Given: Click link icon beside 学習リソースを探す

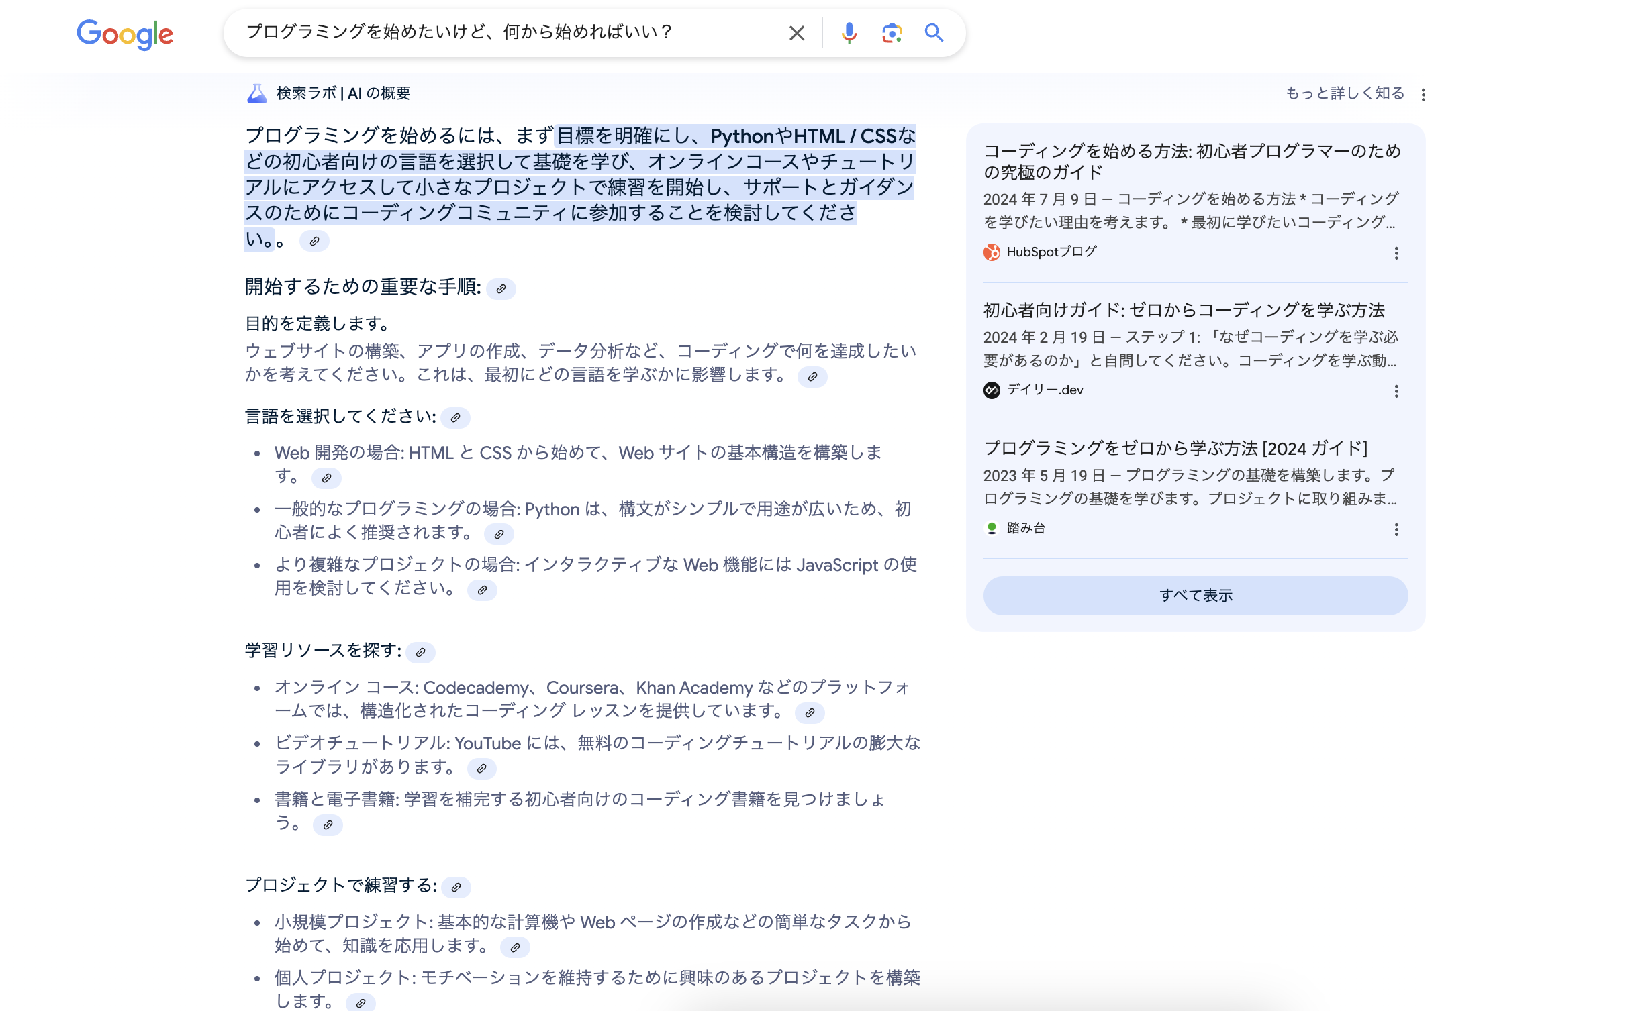Looking at the screenshot, I should (420, 652).
